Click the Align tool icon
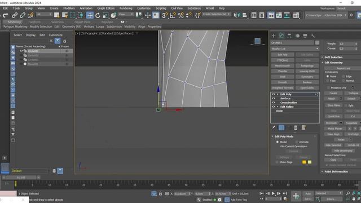361x203 pixels. (244, 15)
